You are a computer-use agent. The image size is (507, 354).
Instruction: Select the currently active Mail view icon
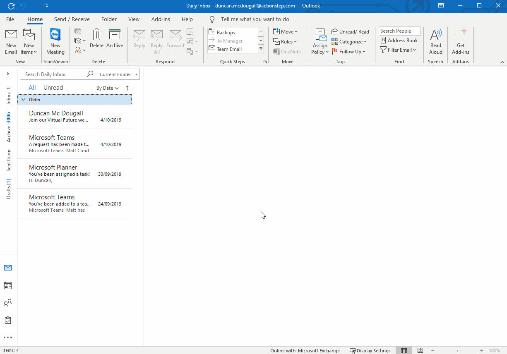7,268
